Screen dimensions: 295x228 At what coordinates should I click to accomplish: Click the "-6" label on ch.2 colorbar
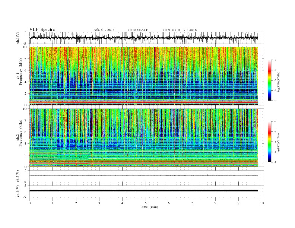point(275,152)
